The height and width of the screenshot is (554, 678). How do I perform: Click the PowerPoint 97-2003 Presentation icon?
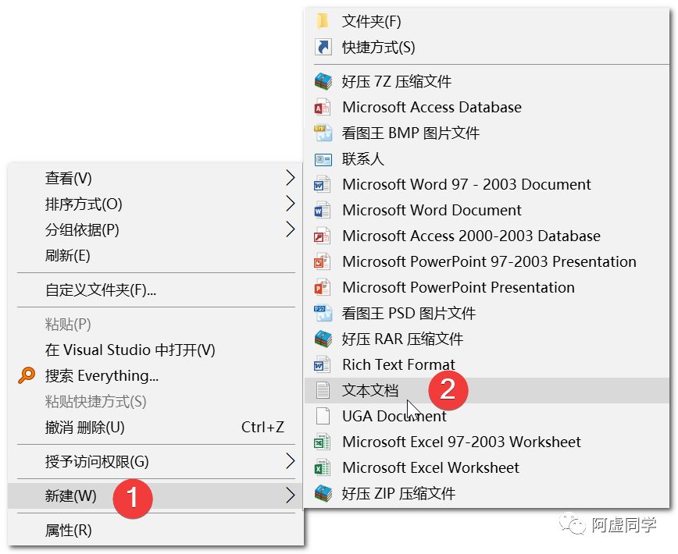[323, 261]
